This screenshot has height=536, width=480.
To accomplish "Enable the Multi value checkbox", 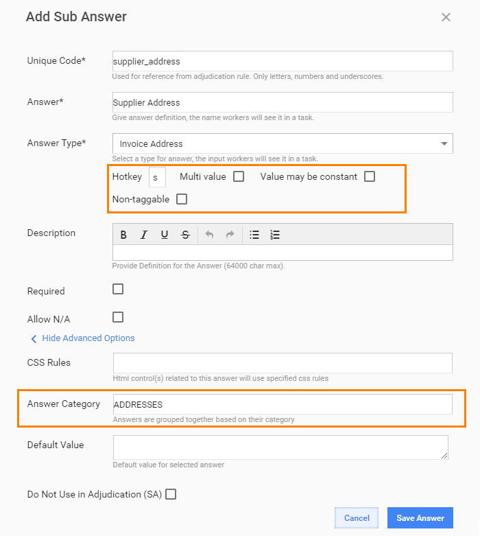I will click(239, 176).
